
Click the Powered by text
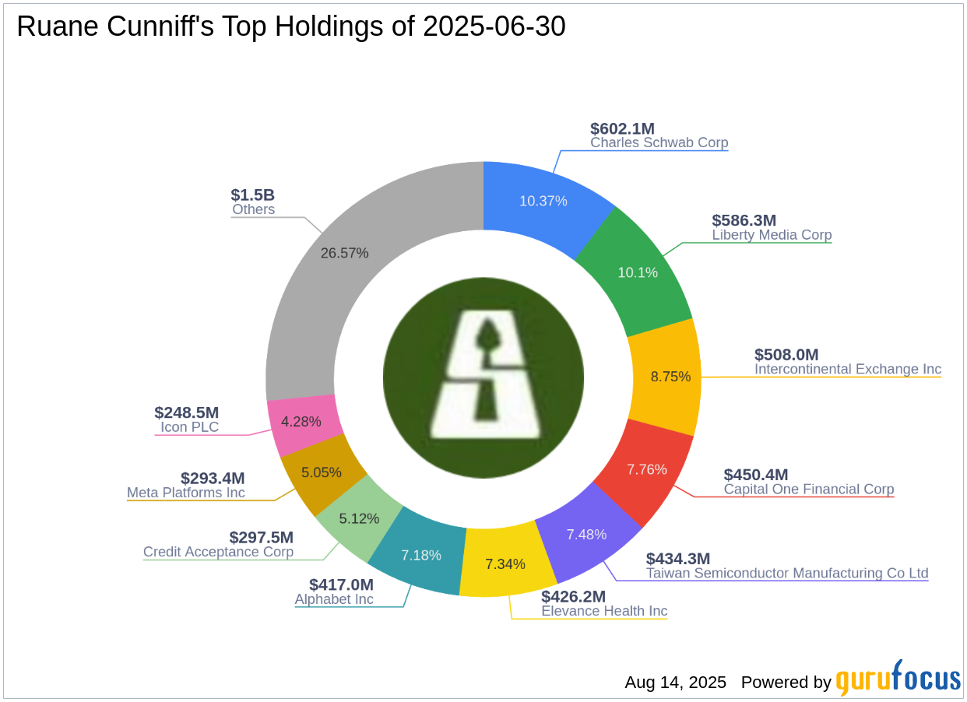tap(786, 683)
